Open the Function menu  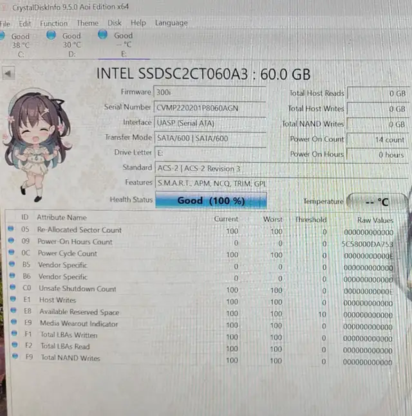click(53, 23)
